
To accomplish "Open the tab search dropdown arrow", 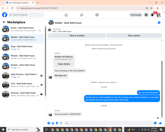I will 3,3.
